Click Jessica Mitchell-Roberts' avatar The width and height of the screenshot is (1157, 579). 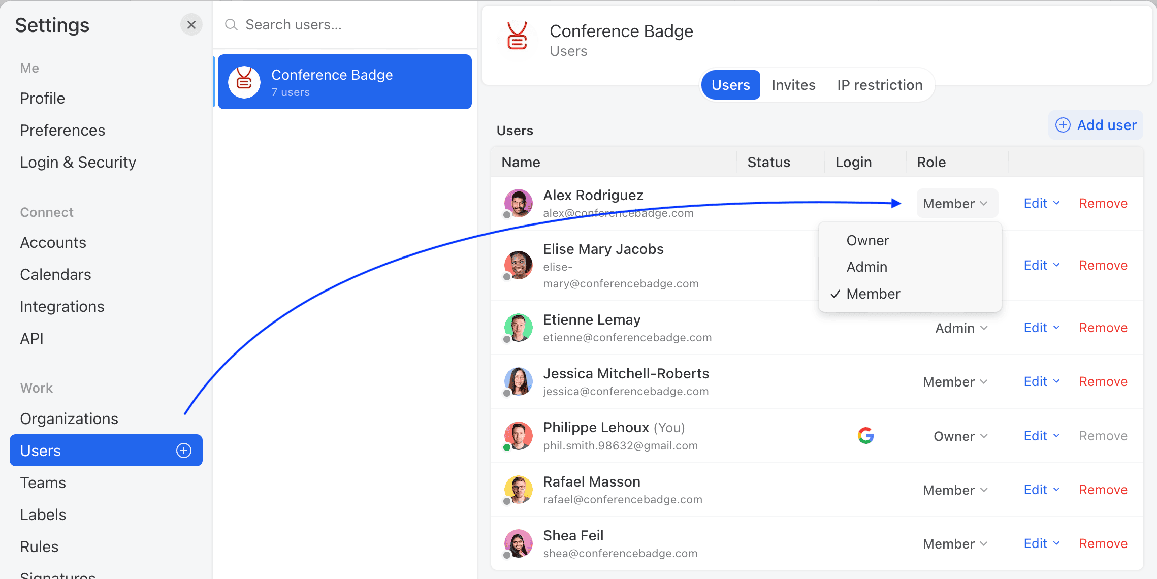pos(518,381)
